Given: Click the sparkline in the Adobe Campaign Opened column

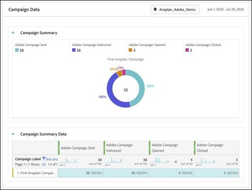Looking at the screenshot, I should pos(160,160).
